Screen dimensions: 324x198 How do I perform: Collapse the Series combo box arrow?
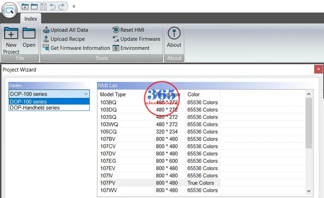86,94
